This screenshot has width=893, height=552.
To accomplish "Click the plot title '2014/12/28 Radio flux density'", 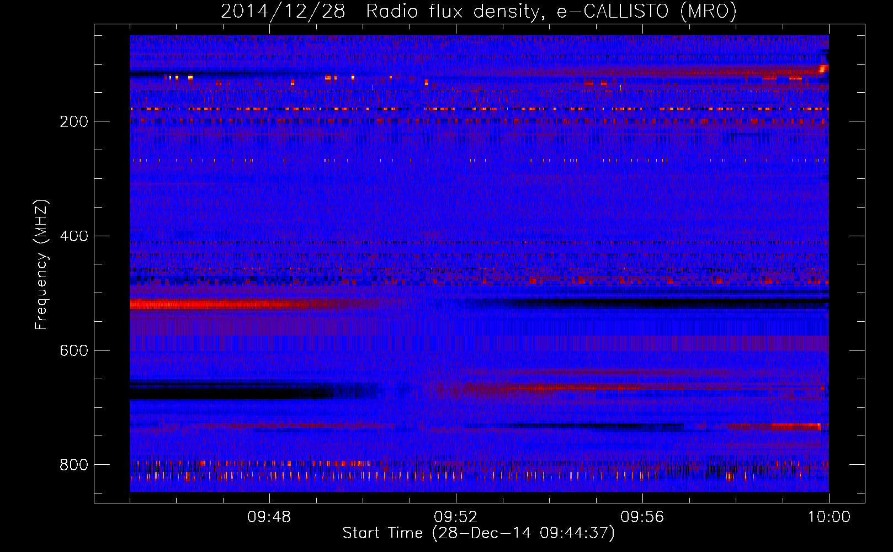I will click(x=479, y=12).
